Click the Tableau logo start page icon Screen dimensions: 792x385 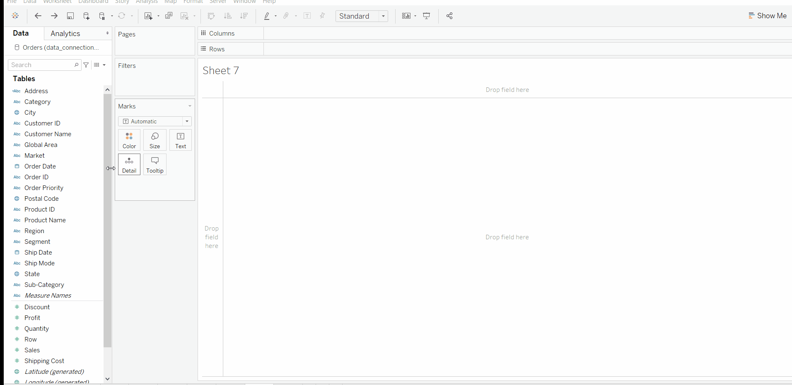[15, 16]
